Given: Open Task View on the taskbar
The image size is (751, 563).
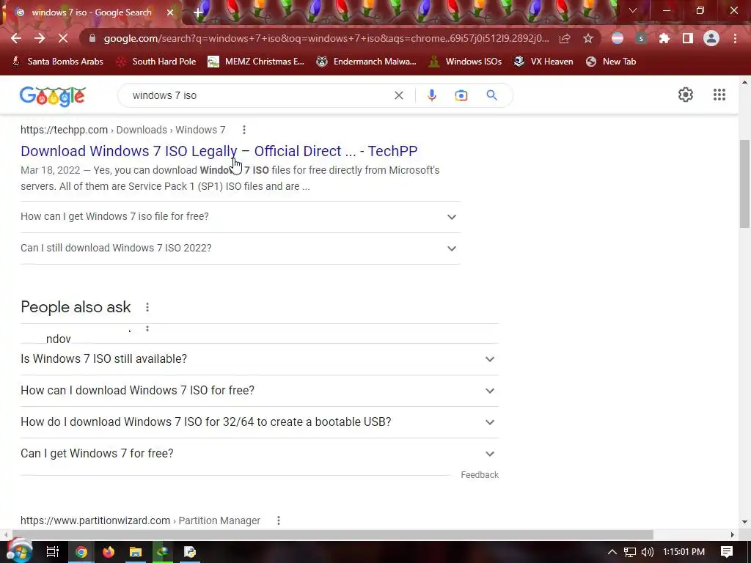Looking at the screenshot, I should click(x=52, y=552).
